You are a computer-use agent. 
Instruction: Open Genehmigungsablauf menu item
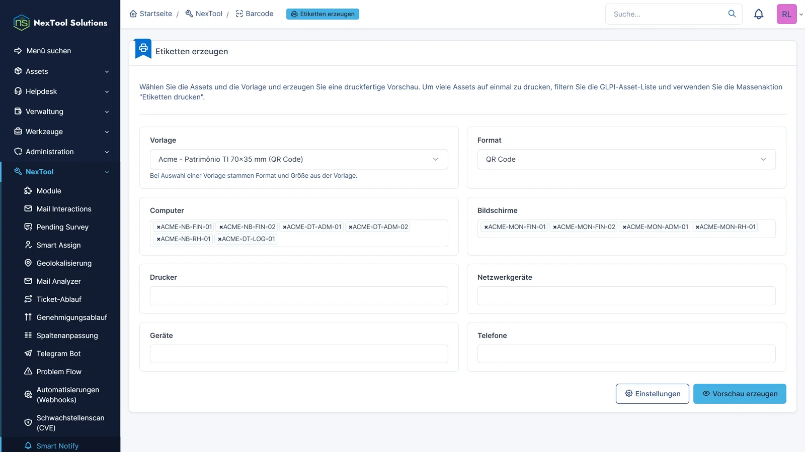(x=71, y=317)
